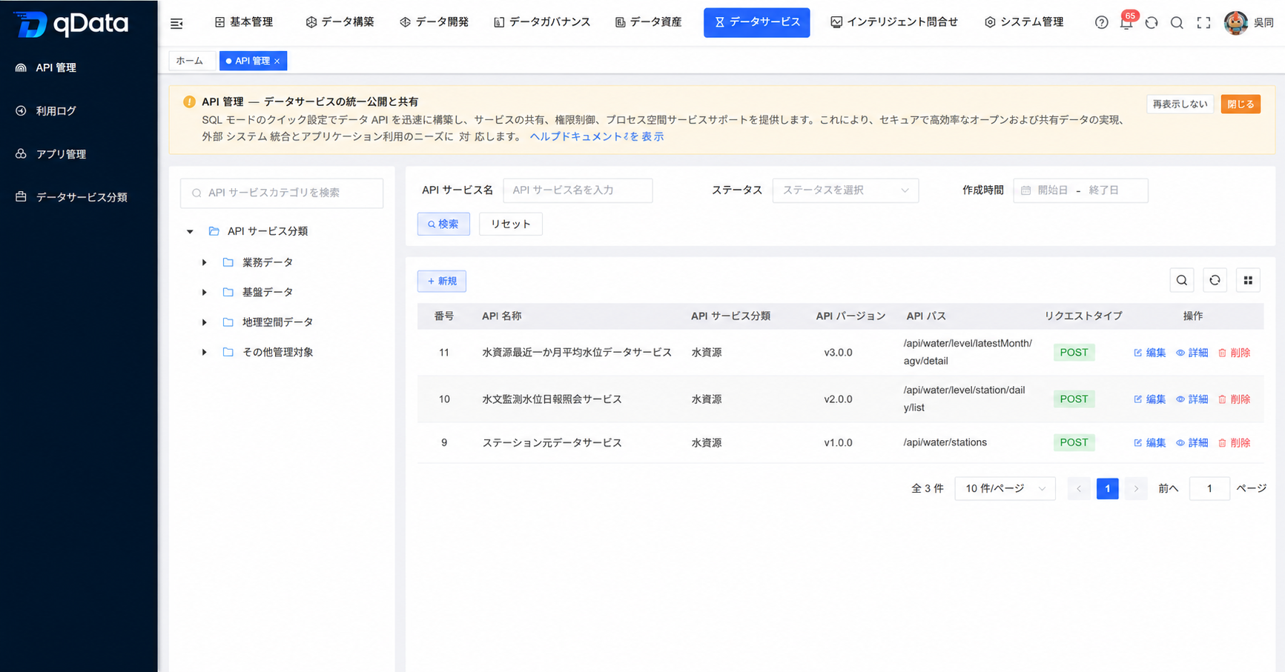Open the creation time calendar icon
The height and width of the screenshot is (672, 1285).
coord(1025,190)
